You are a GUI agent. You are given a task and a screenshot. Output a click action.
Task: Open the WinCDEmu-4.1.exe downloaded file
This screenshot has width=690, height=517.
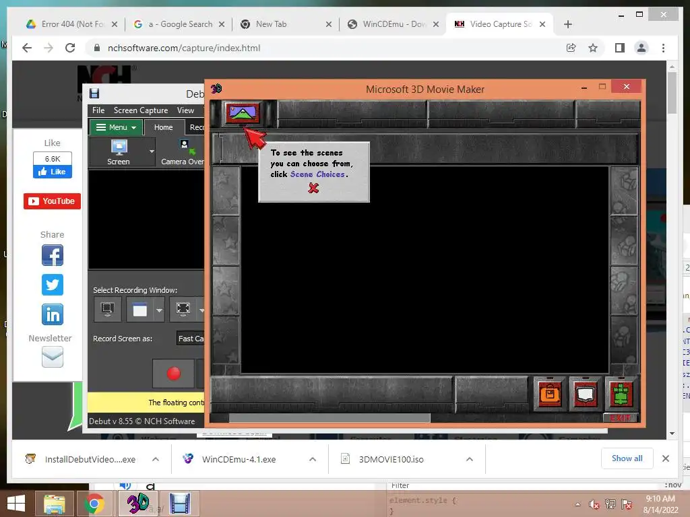[239, 459]
